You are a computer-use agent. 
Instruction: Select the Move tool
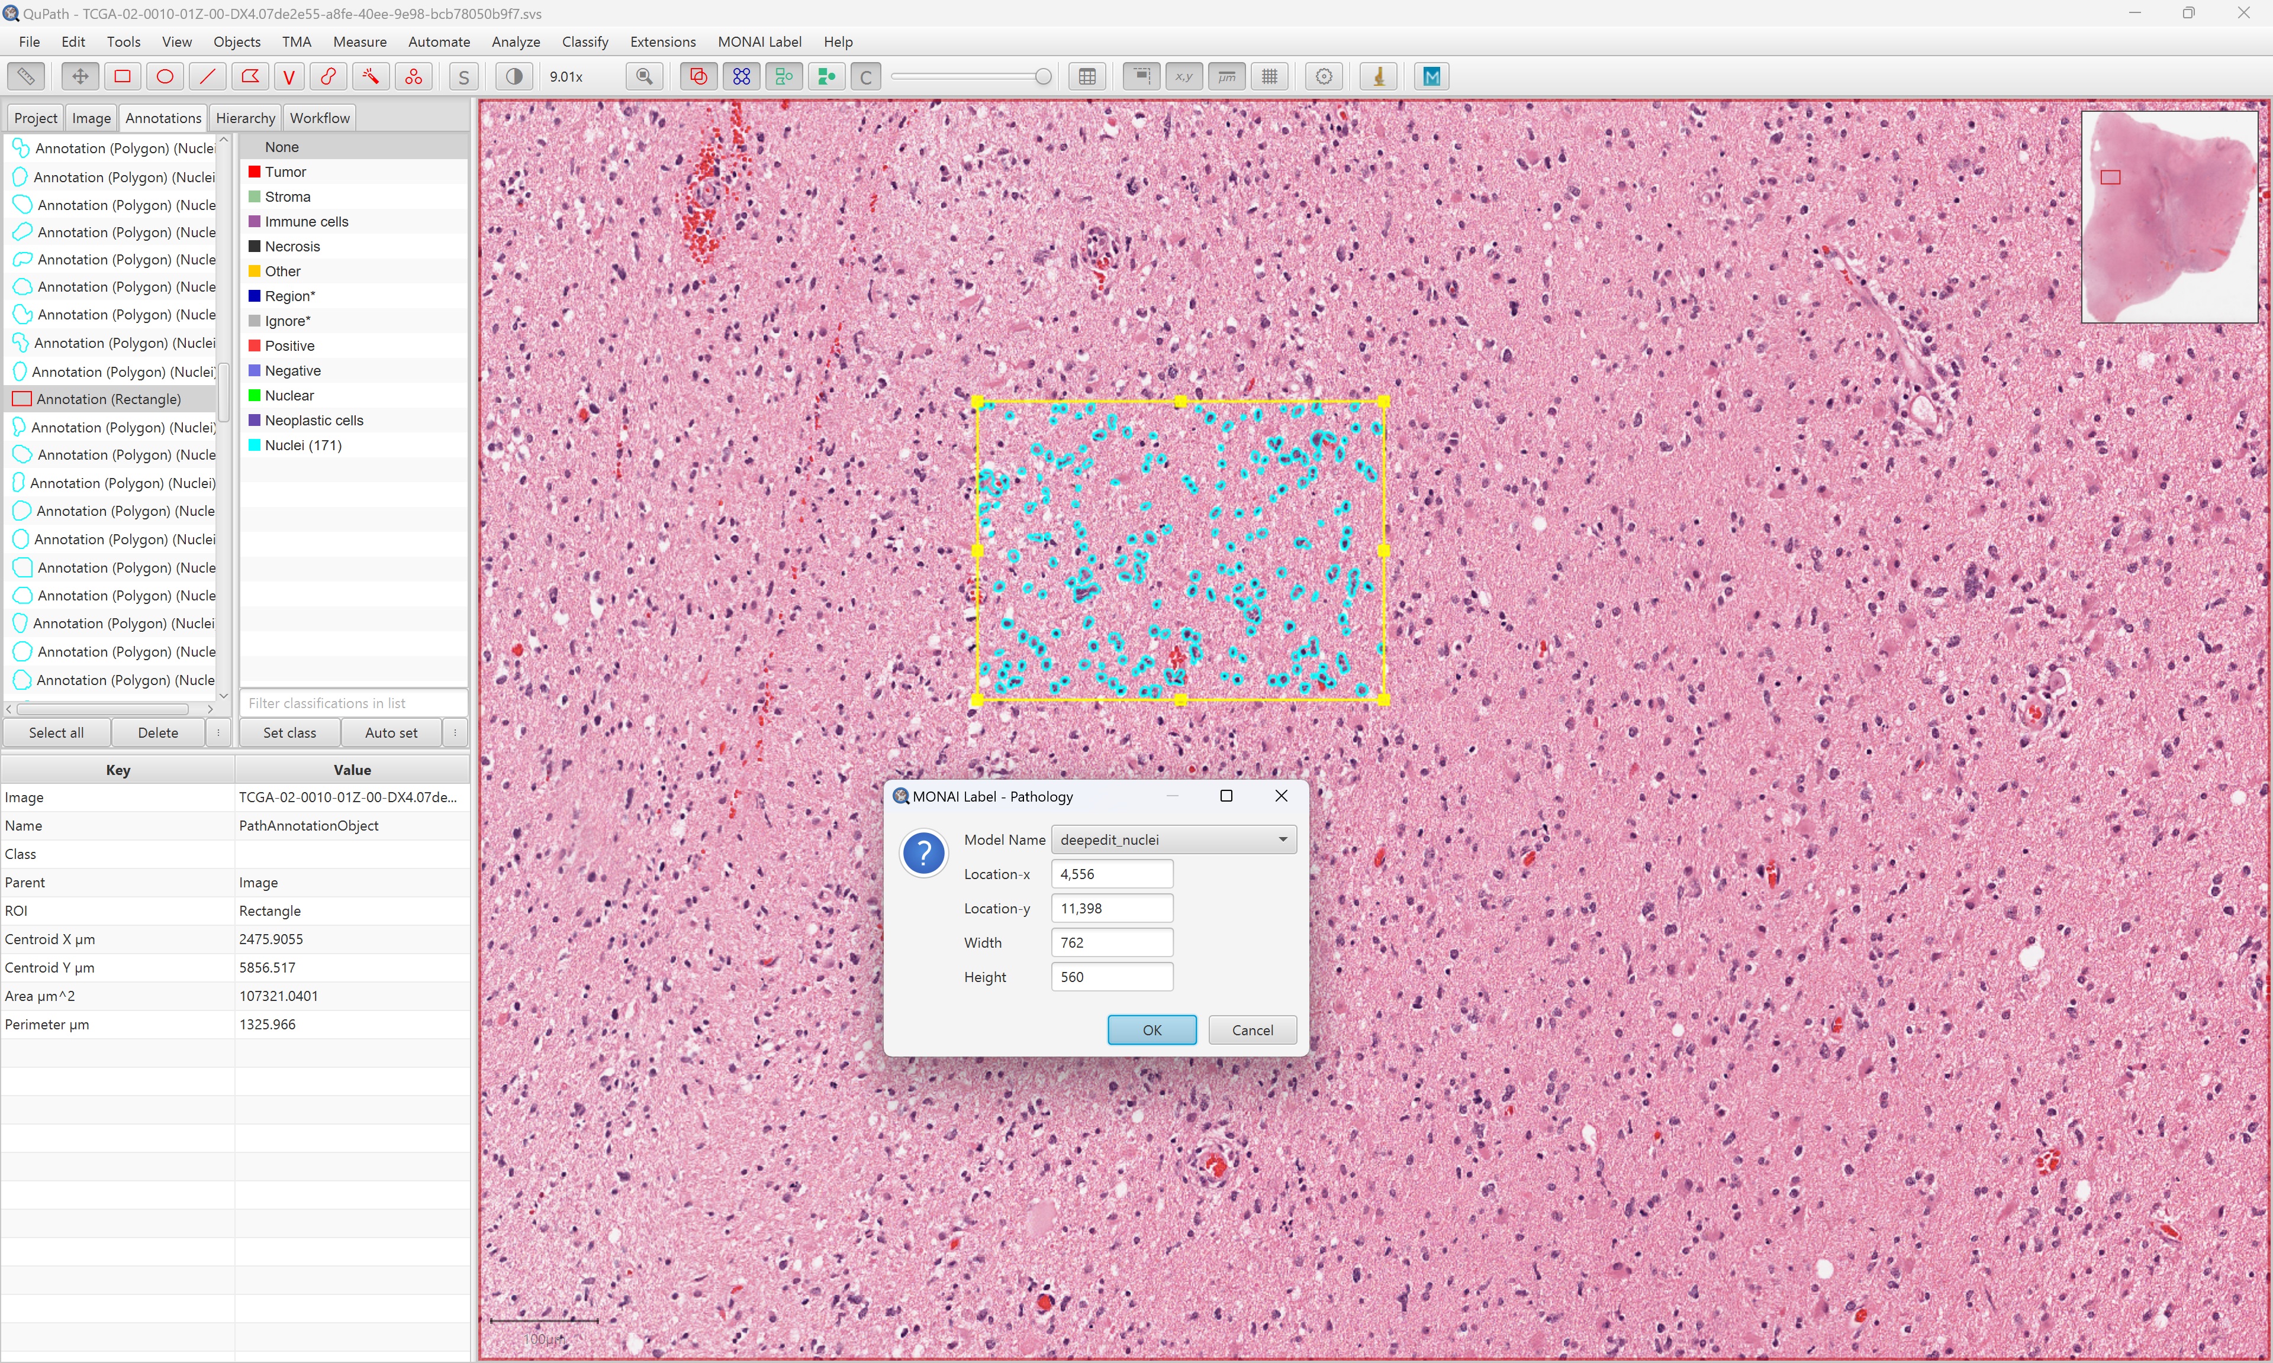pos(80,76)
